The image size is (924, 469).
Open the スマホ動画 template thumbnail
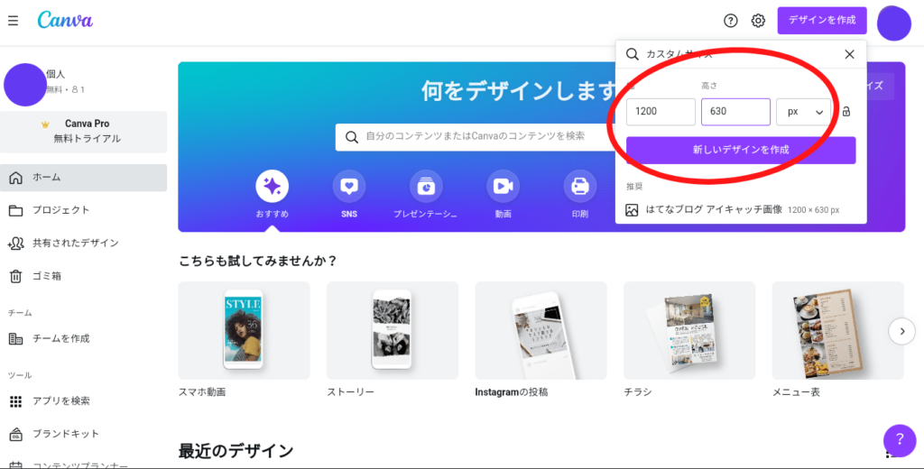coord(244,330)
